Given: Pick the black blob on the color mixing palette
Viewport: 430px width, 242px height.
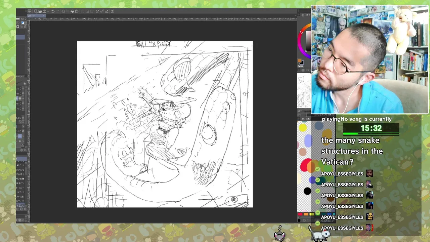Looking at the screenshot, I should click(x=307, y=191).
